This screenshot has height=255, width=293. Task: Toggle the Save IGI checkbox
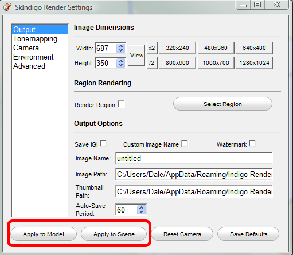point(103,144)
